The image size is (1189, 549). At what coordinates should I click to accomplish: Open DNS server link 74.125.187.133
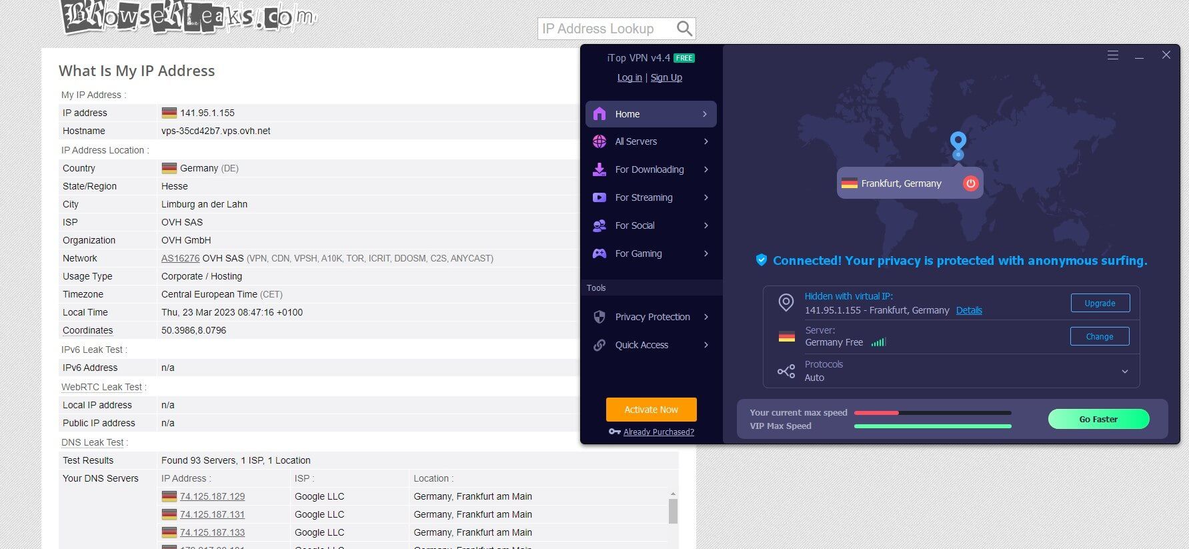click(212, 532)
